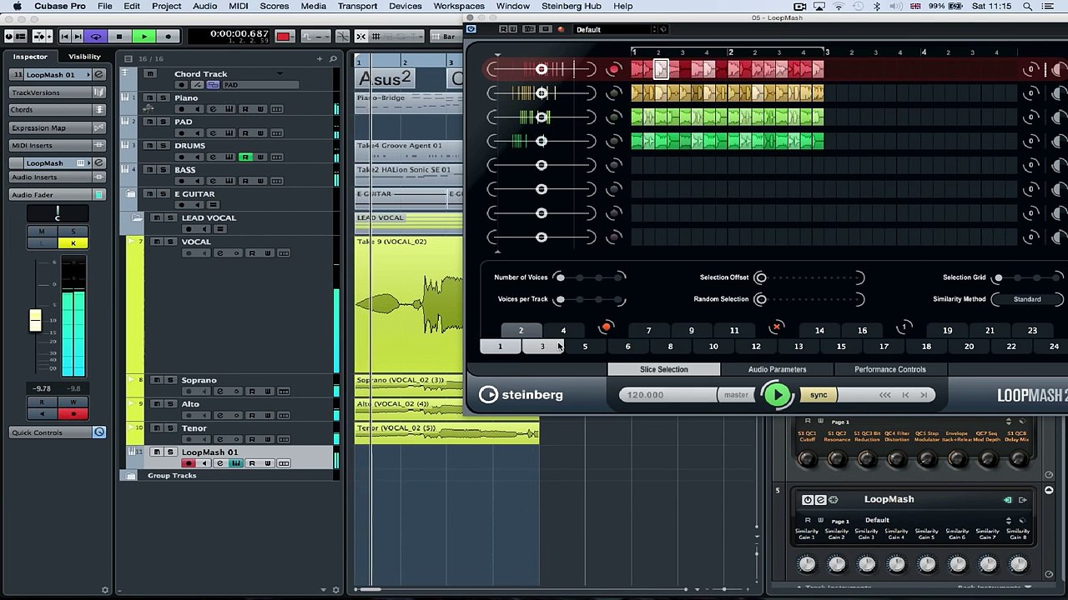
Task: Toggle the LoopMash sync button
Action: [x=819, y=396]
